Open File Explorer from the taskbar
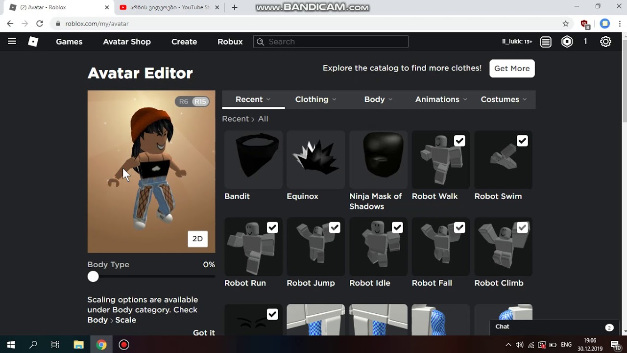The height and width of the screenshot is (353, 627). [78, 345]
